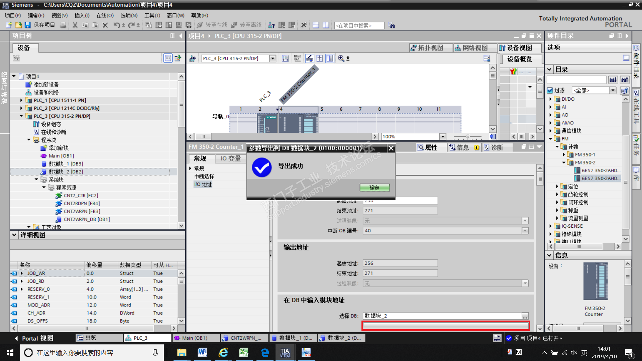Screen dimensions: 642x361
Task: Click the Undo arrow icon
Action: pyautogui.click(x=116, y=25)
